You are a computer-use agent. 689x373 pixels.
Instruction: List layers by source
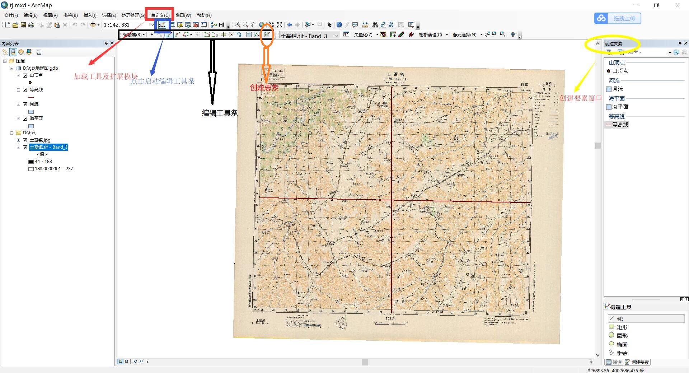(13, 52)
